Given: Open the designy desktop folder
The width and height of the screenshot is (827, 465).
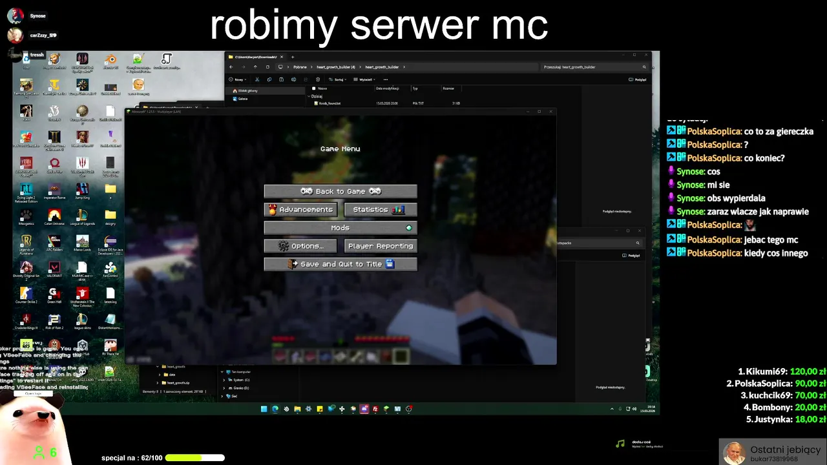Looking at the screenshot, I should point(110,216).
